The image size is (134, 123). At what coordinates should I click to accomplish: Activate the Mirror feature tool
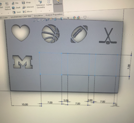pos(28,12)
